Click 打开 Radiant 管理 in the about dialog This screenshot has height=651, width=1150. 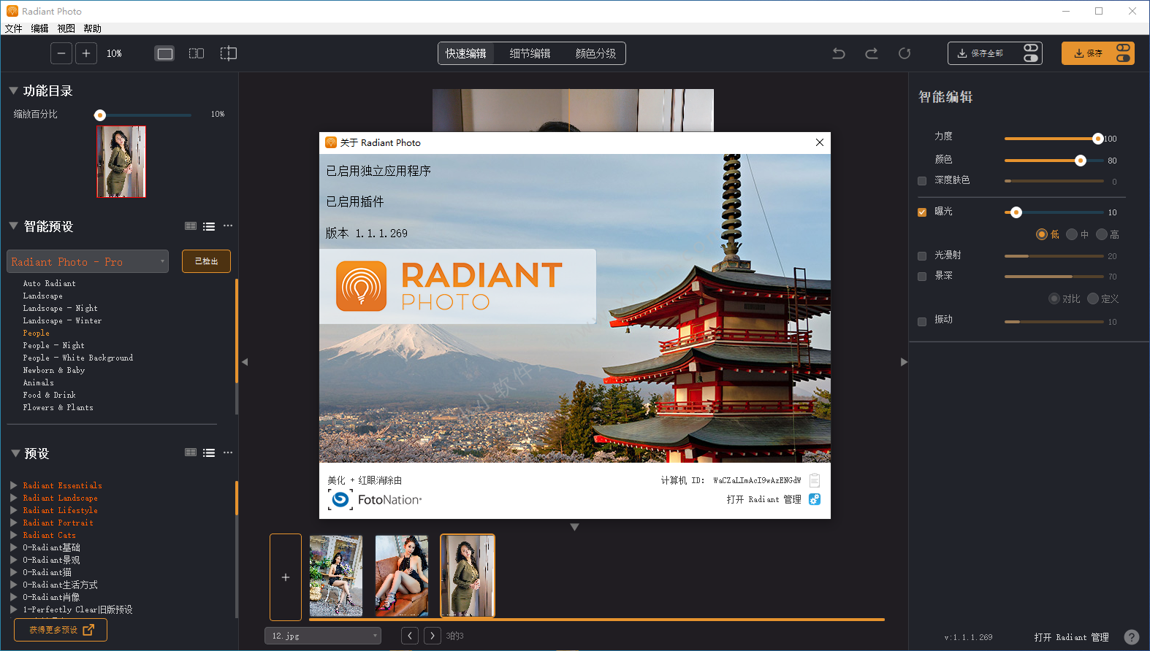tap(764, 499)
